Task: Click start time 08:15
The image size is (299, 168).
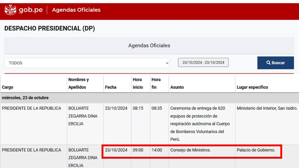Action: tap(138, 108)
